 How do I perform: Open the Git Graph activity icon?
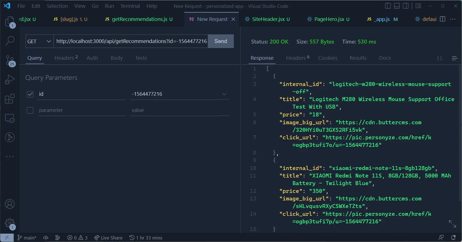[10, 137]
